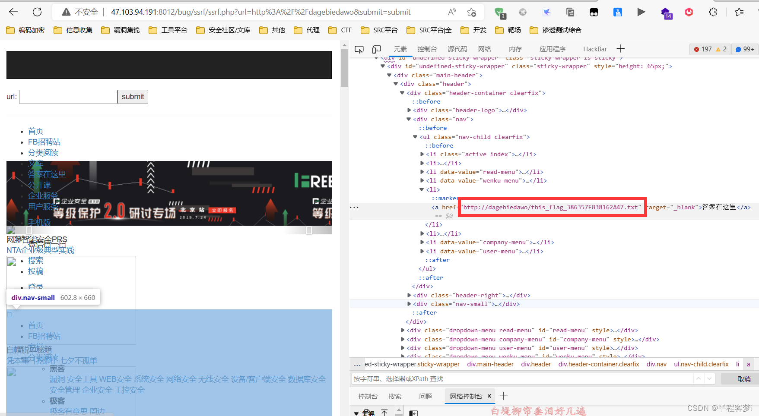Open the favorites list icon
The height and width of the screenshot is (416, 759).
pos(739,12)
